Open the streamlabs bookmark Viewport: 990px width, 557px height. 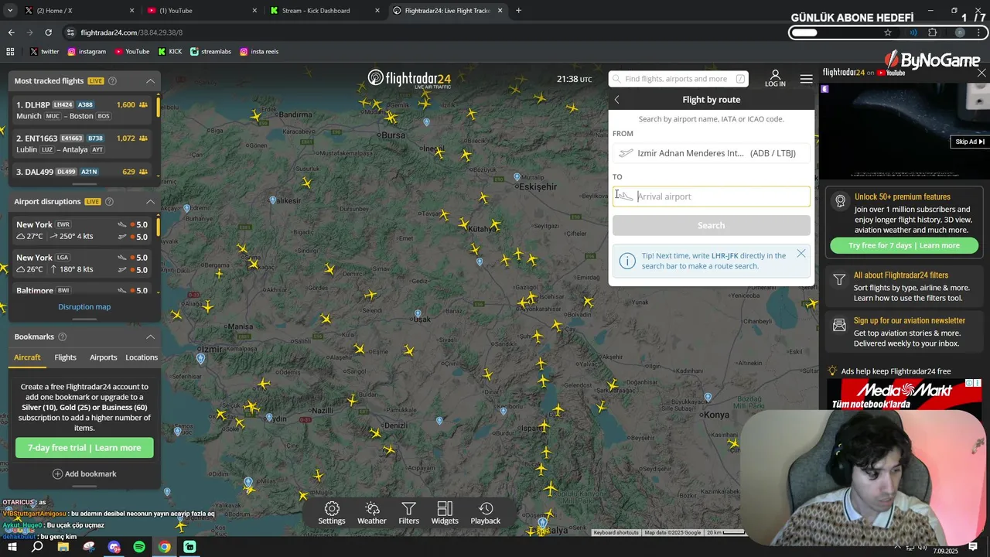[x=210, y=51]
